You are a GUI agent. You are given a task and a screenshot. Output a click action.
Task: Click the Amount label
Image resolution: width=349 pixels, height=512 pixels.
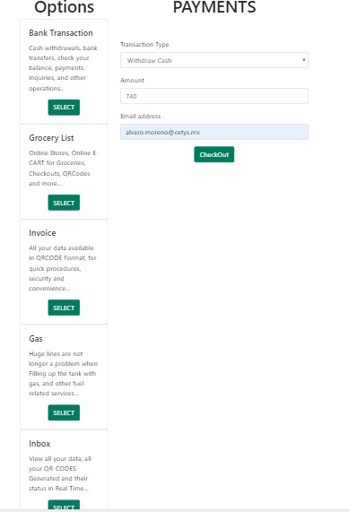click(133, 81)
